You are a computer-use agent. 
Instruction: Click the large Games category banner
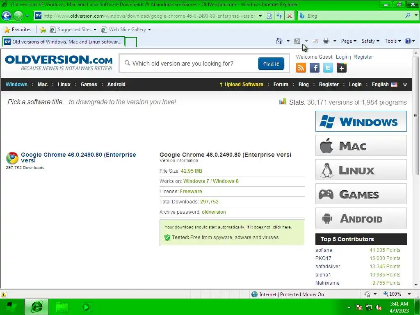361,194
